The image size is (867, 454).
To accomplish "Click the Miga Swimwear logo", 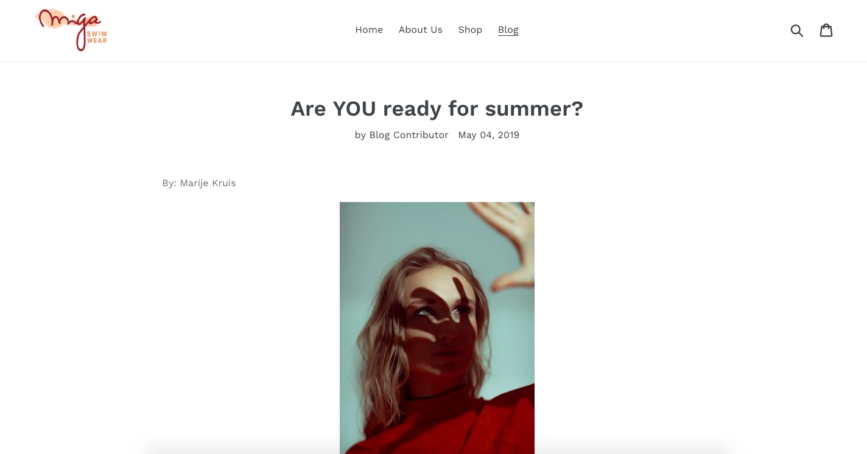I will pyautogui.click(x=71, y=30).
